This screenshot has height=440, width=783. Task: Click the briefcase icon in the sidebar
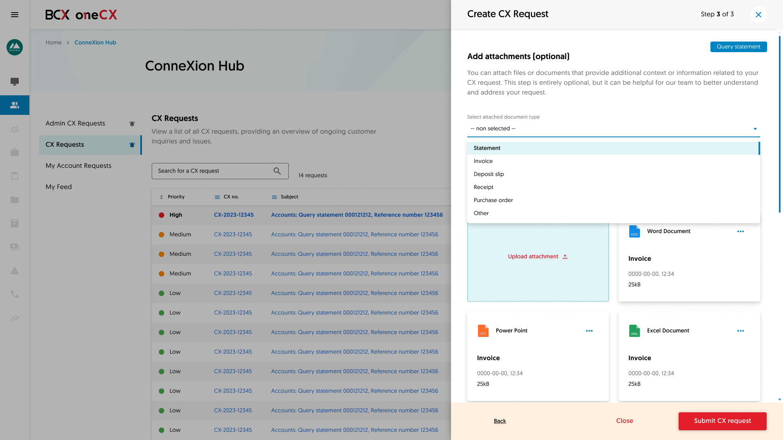click(x=15, y=152)
